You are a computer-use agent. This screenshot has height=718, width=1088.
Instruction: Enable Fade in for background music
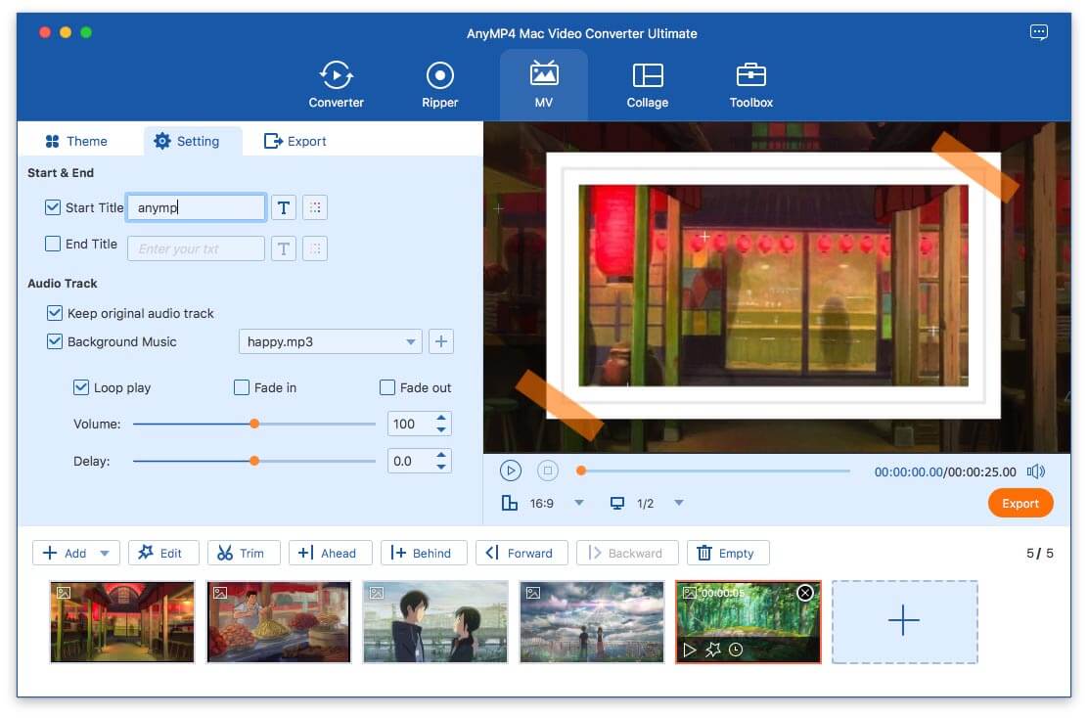tap(241, 387)
